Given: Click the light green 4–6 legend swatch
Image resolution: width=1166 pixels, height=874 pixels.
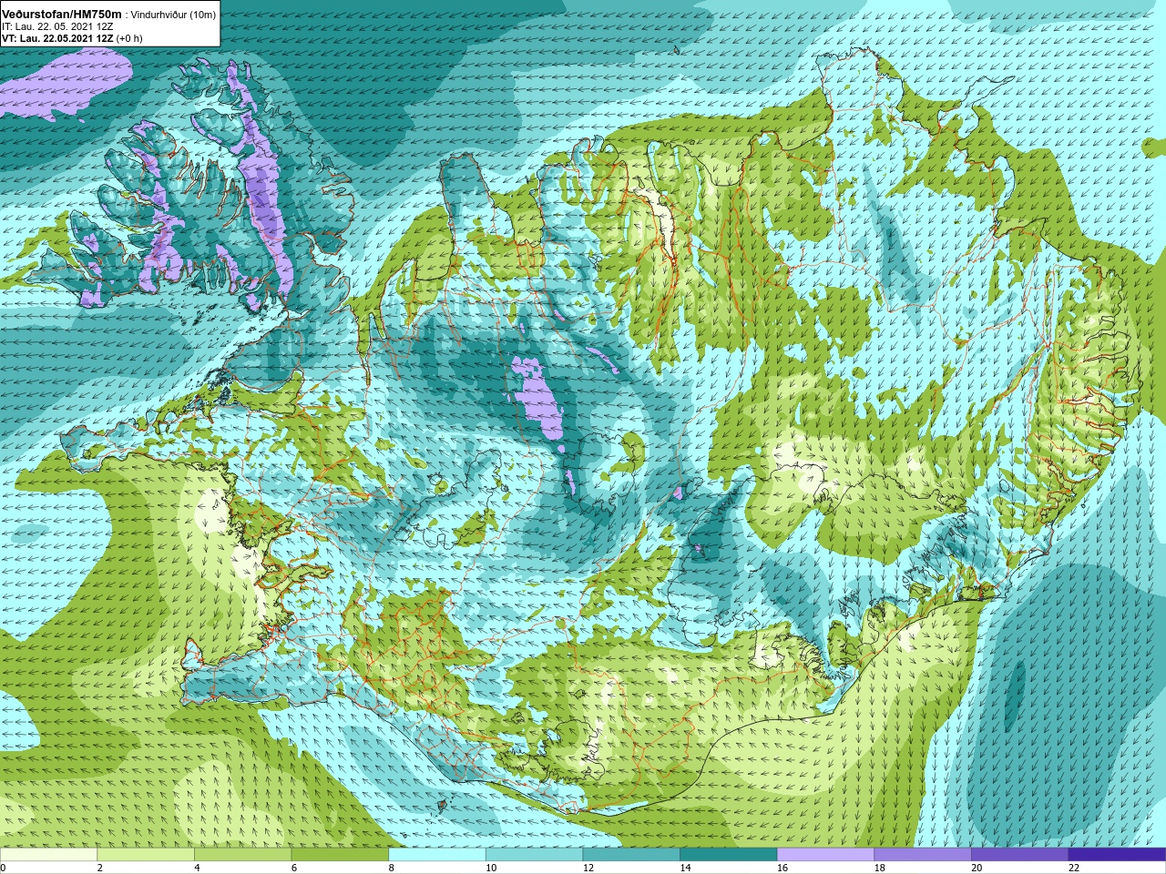Looking at the screenshot, I should [242, 855].
